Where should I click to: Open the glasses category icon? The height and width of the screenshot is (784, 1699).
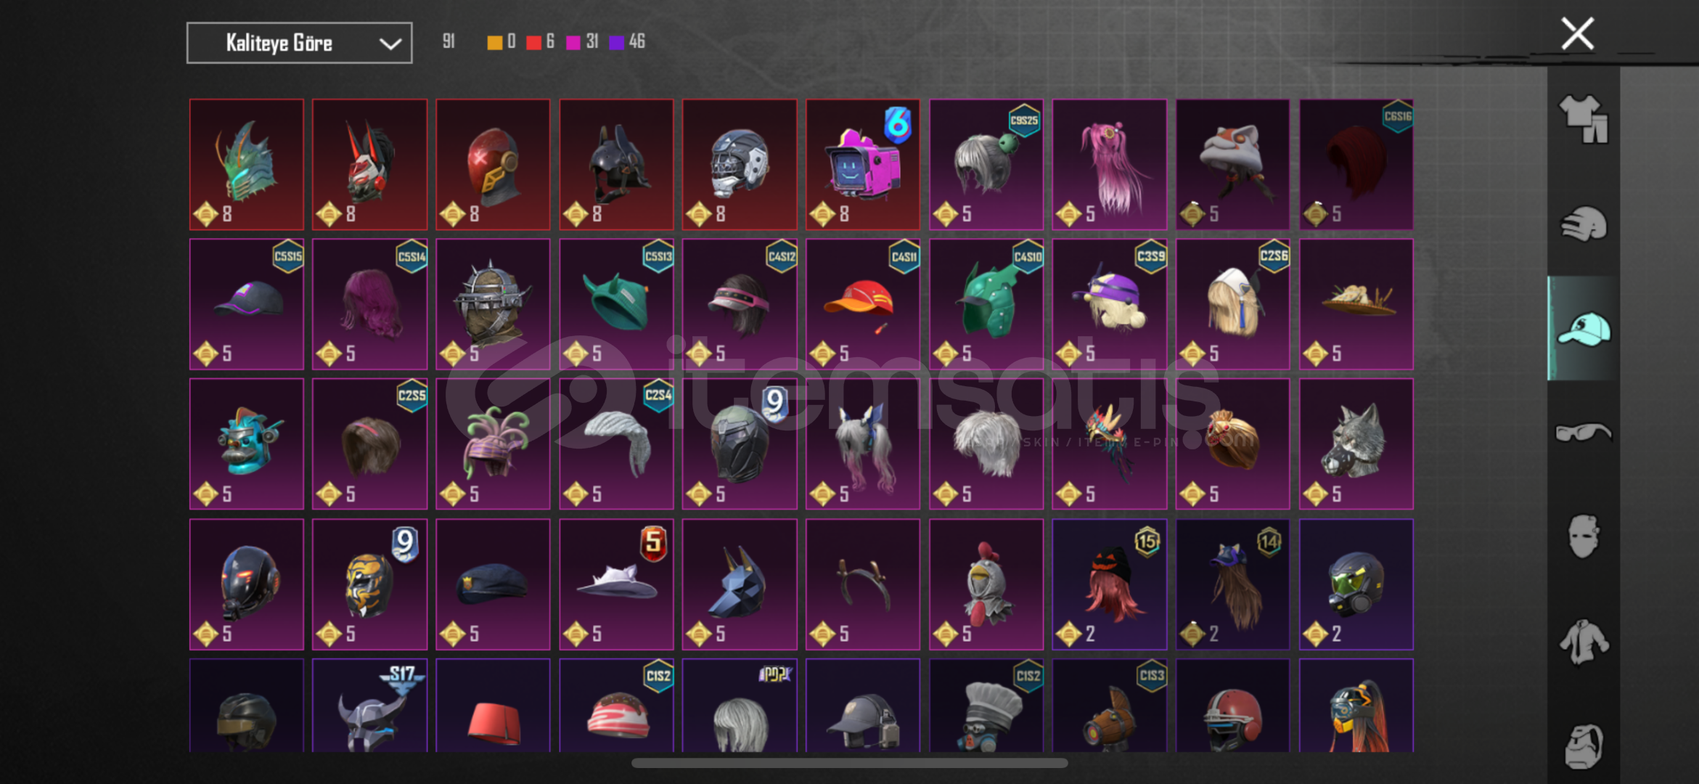click(x=1584, y=433)
